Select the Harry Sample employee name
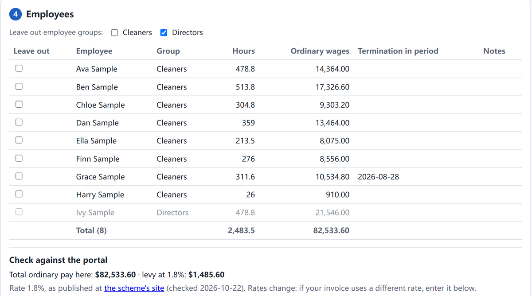The height and width of the screenshot is (296, 532). pyautogui.click(x=100, y=195)
